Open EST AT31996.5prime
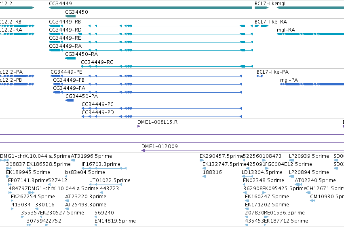The image size is (344, 227). (x=91, y=156)
